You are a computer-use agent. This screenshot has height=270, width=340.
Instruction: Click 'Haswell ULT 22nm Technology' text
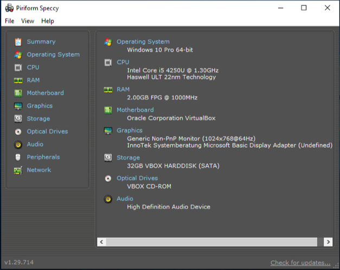point(171,77)
